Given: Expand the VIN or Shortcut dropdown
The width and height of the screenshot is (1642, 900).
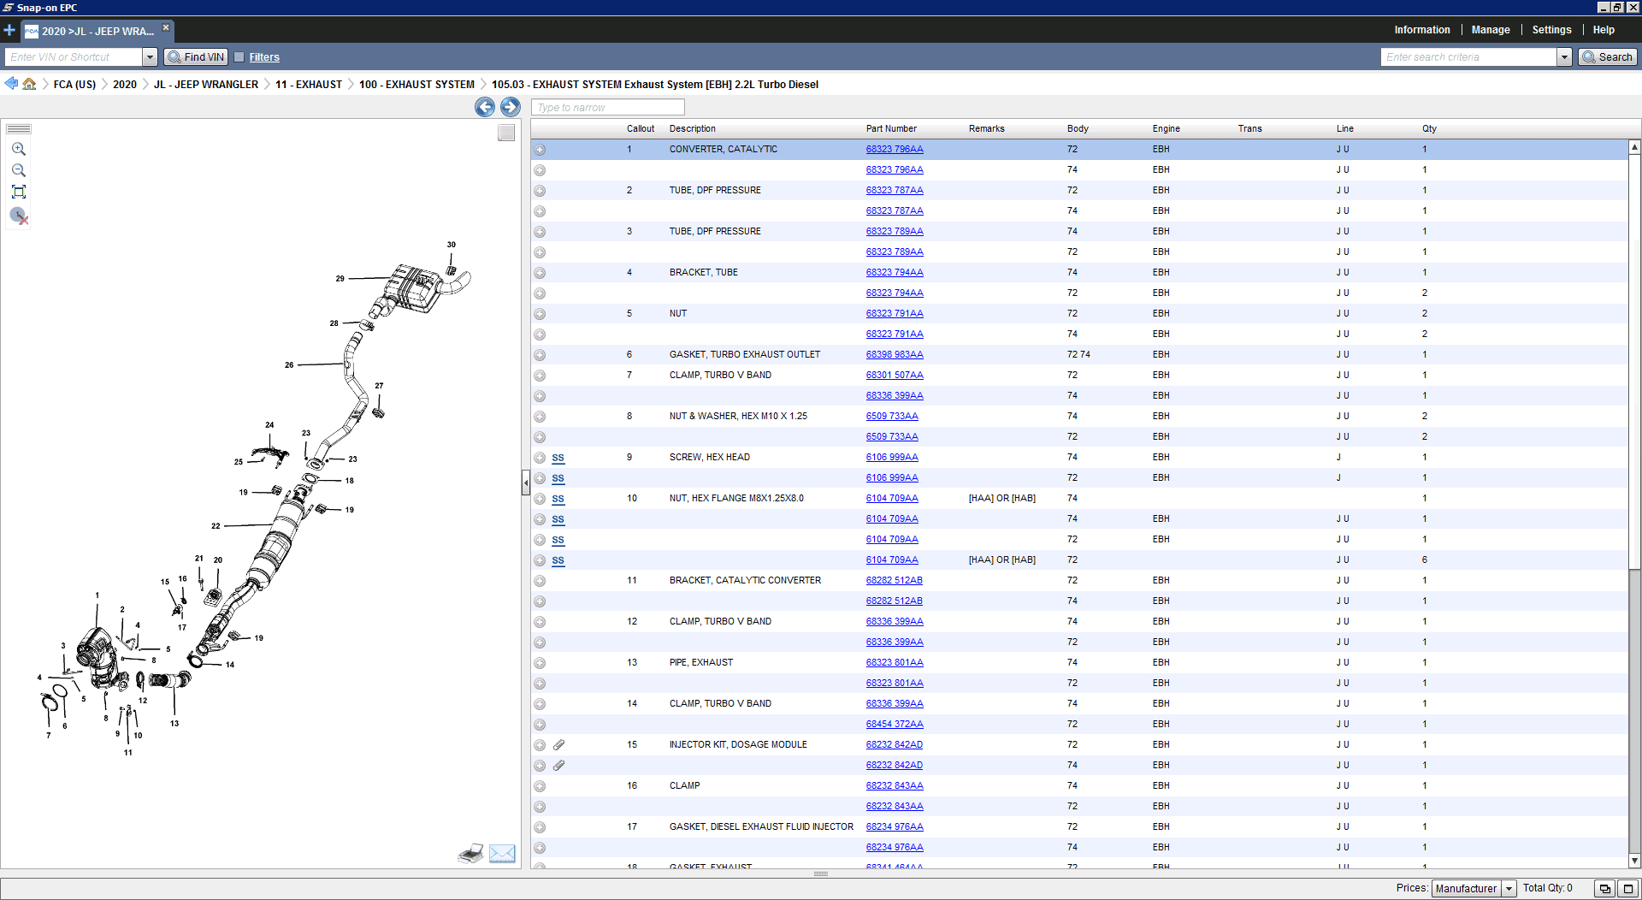Looking at the screenshot, I should (x=150, y=57).
